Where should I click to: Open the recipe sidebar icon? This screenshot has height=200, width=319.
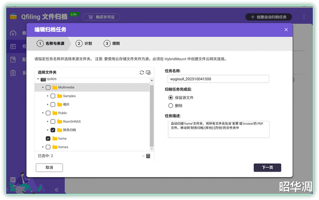coord(13,60)
